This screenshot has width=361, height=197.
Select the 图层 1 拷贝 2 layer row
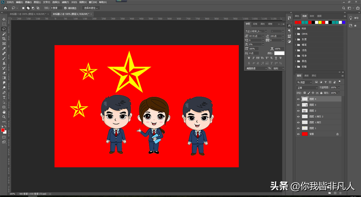(x=319, y=117)
